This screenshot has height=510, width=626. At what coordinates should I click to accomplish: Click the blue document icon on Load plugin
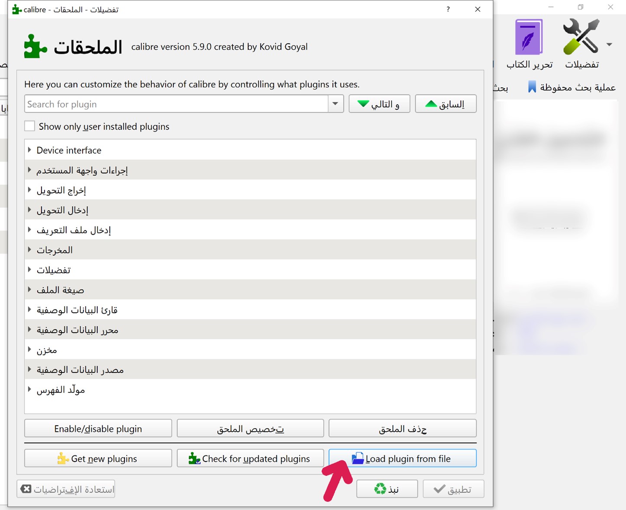click(357, 458)
